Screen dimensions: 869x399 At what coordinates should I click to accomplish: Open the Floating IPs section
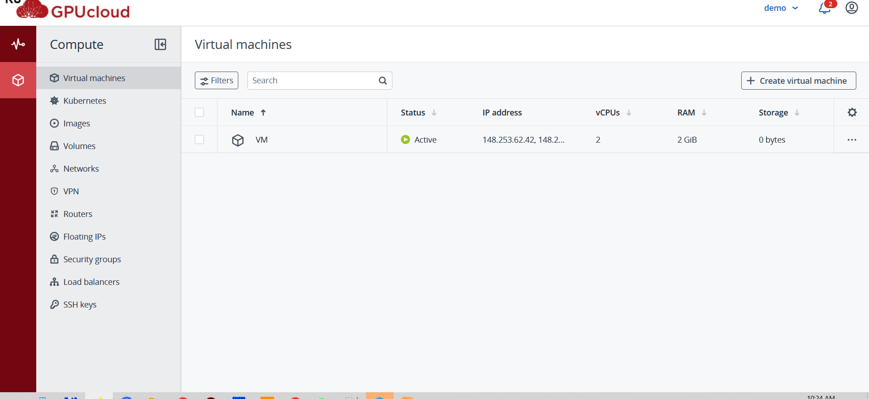(109, 236)
